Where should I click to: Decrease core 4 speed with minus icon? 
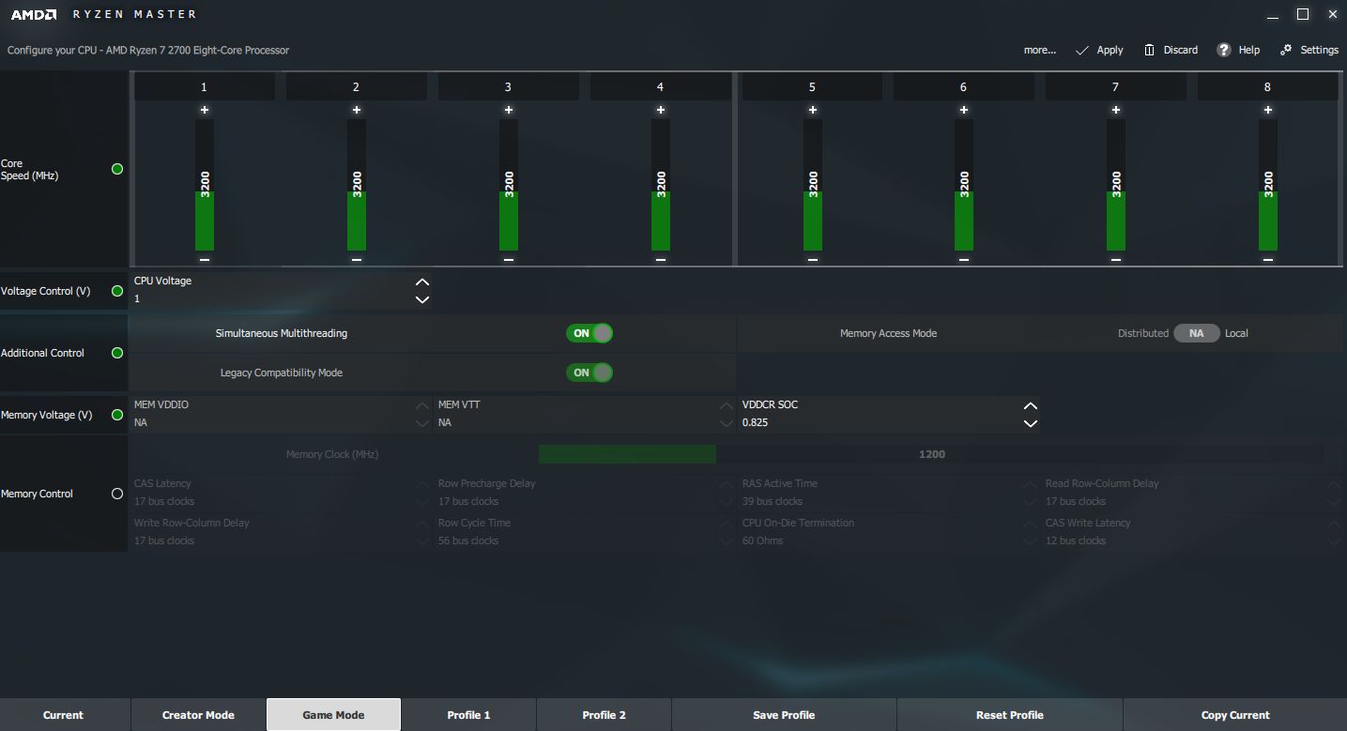click(x=661, y=259)
